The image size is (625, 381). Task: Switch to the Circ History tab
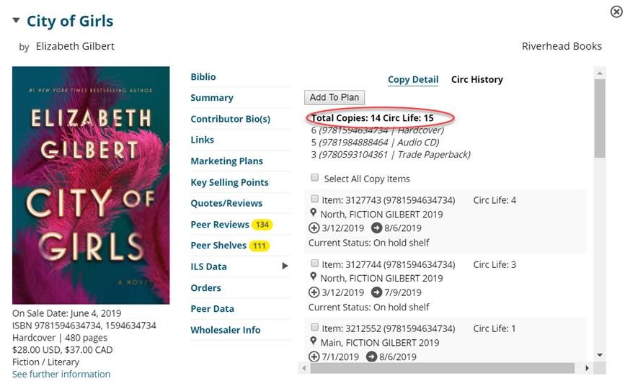tap(476, 79)
